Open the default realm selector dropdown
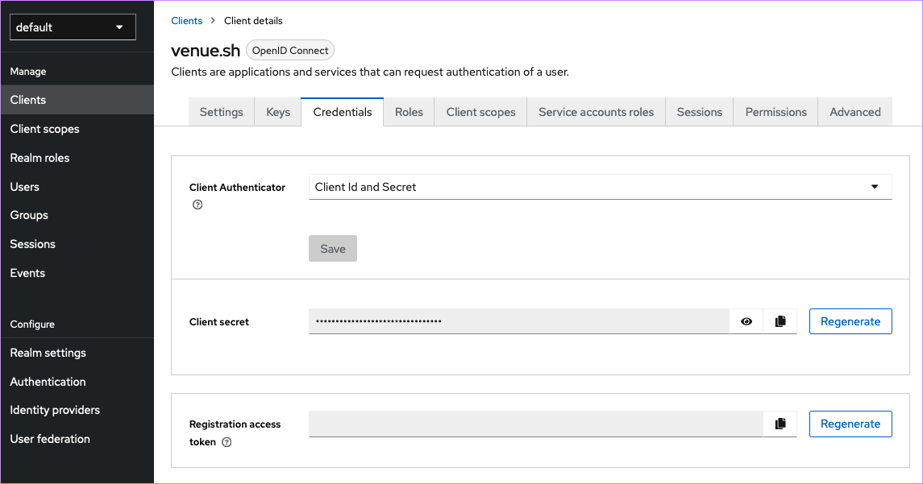 click(73, 27)
